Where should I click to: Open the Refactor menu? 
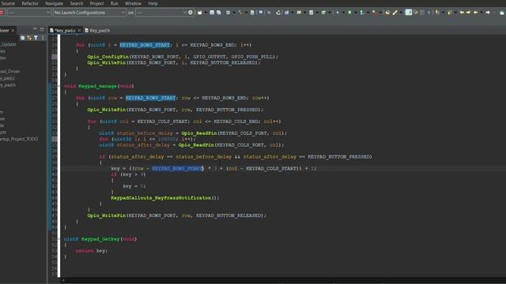30,3
